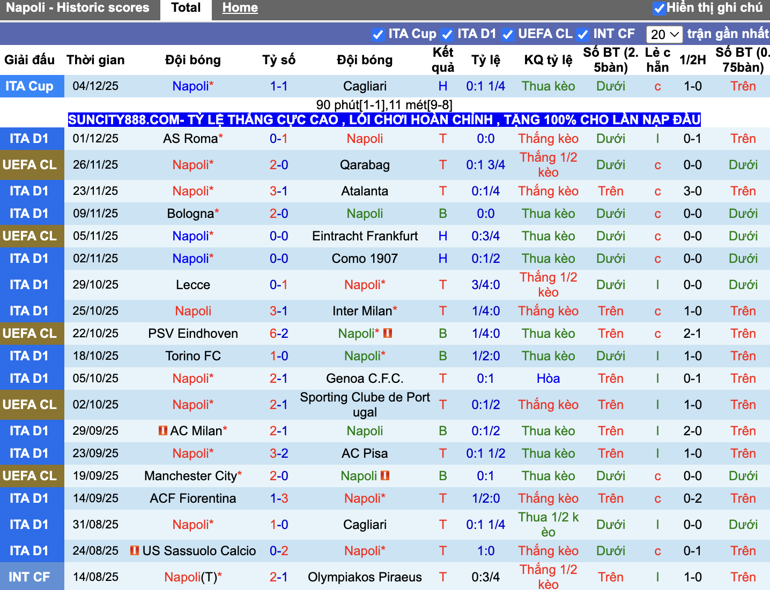Open the 20 recent matches dropdown
The image size is (770, 590).
click(664, 34)
